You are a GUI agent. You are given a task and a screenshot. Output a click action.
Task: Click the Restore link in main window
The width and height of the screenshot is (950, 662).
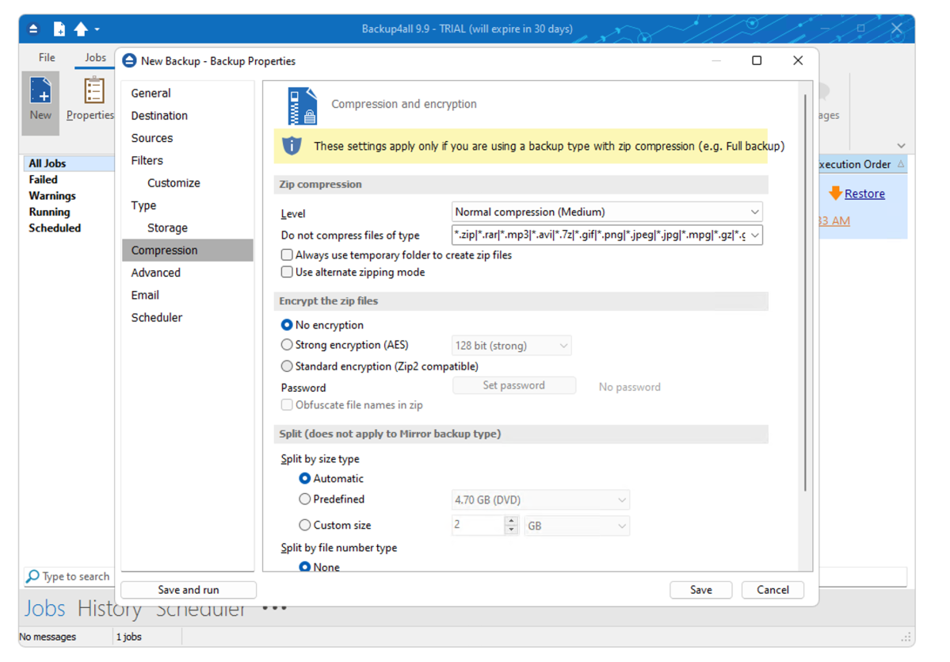864,193
